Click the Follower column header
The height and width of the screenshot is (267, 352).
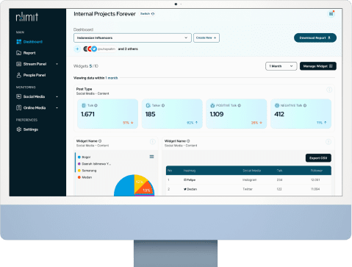pyautogui.click(x=317, y=171)
